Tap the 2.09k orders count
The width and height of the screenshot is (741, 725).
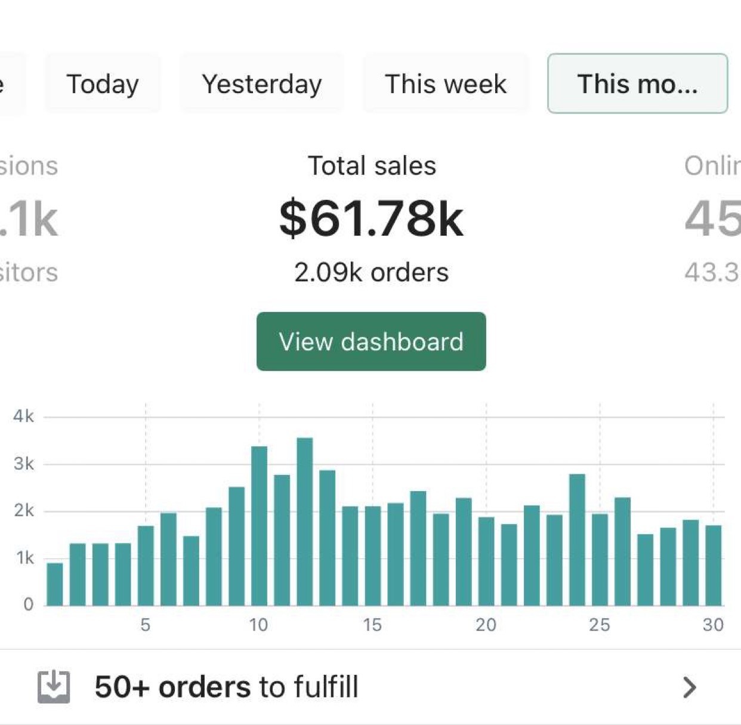[x=371, y=273]
